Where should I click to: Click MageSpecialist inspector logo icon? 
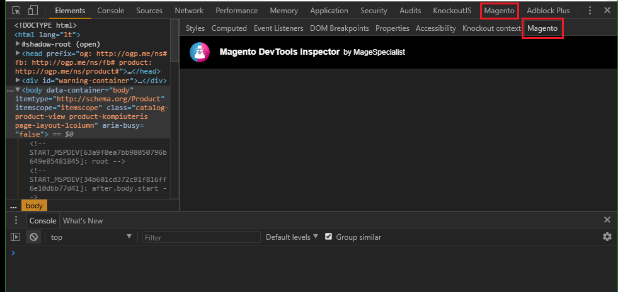pos(200,52)
